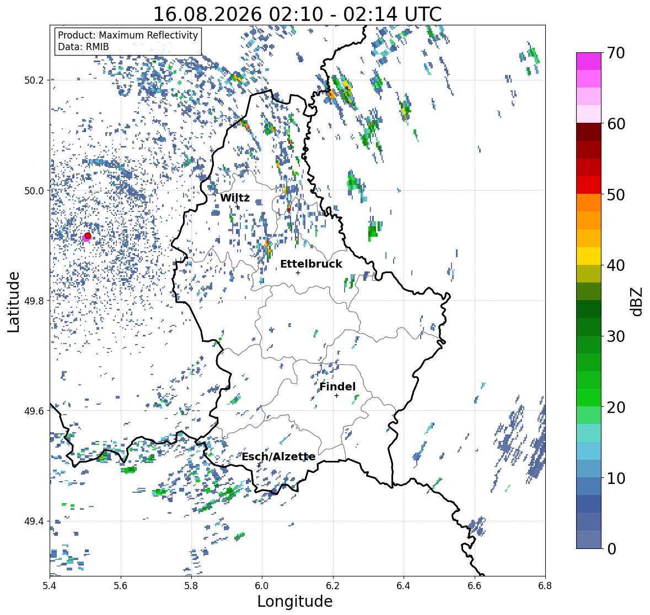Image resolution: width=650 pixels, height=615 pixels.
Task: Click the Longitude axis label
Action: tap(295, 601)
